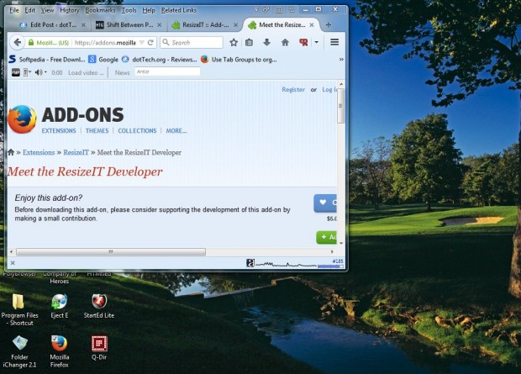Close the Edit Post tab

tap(83, 25)
